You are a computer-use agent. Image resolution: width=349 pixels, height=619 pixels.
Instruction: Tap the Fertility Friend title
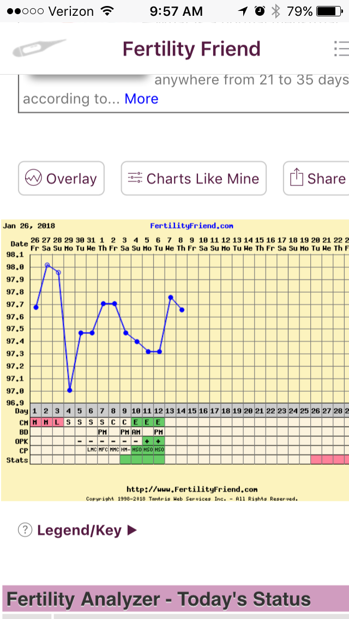click(x=191, y=49)
